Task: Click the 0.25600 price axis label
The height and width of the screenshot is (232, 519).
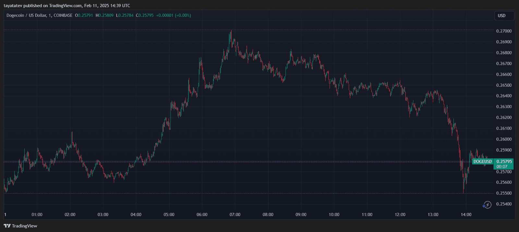Action: [x=504, y=182]
